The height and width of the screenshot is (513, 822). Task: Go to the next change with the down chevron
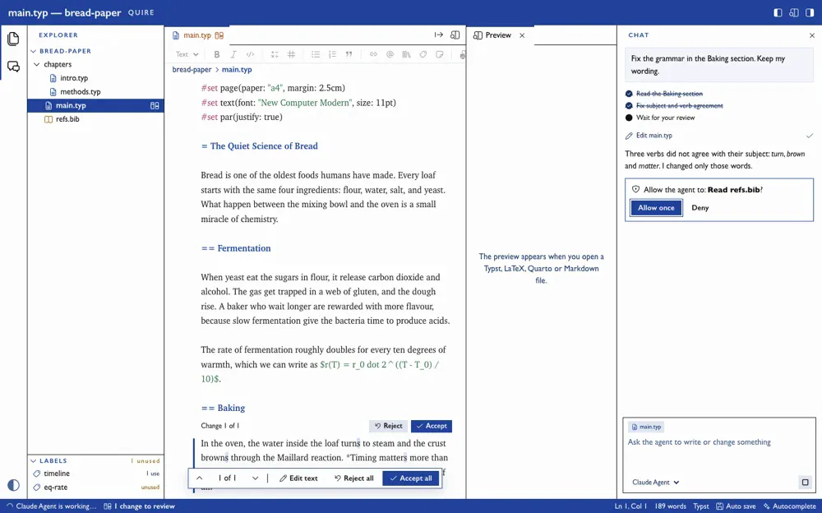tap(256, 478)
